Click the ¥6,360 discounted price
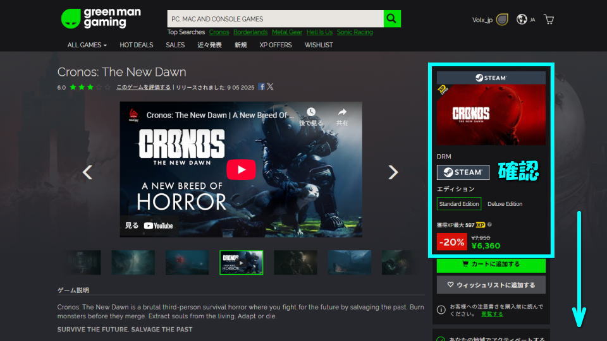The height and width of the screenshot is (341, 607). click(486, 246)
